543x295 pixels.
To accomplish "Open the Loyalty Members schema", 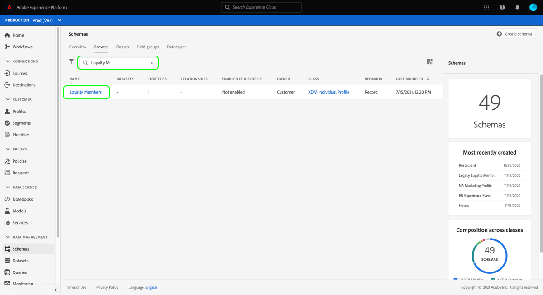I will (86, 92).
